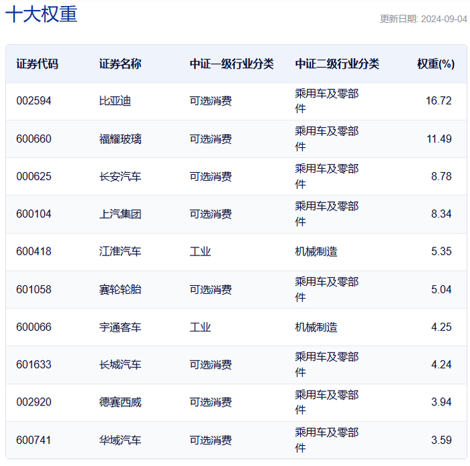Click 乘用车及零部件 in the 华域汽车 row
The image size is (470, 466).
tap(327, 440)
